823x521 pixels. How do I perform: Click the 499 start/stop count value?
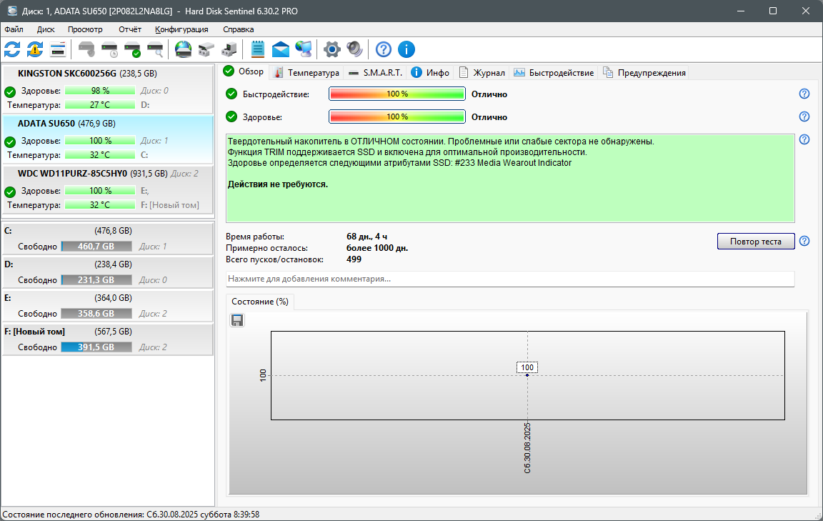point(354,259)
